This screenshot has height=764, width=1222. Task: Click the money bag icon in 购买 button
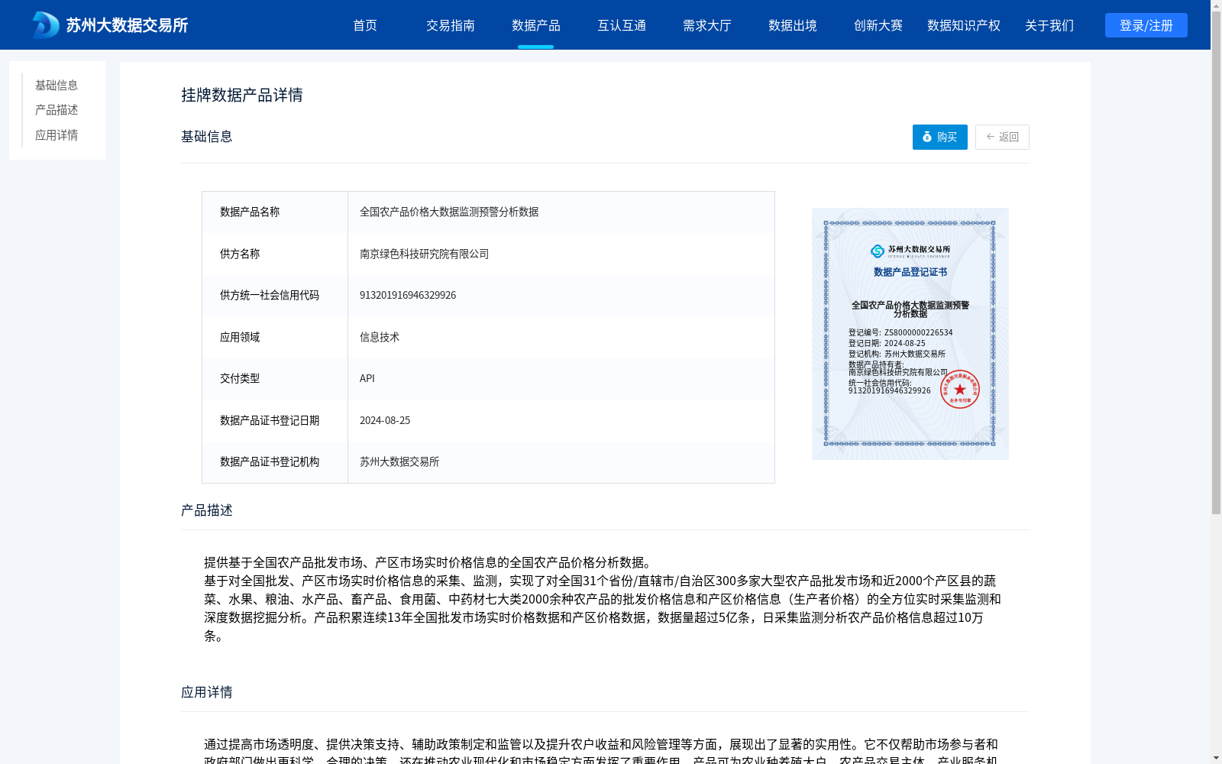(x=927, y=137)
